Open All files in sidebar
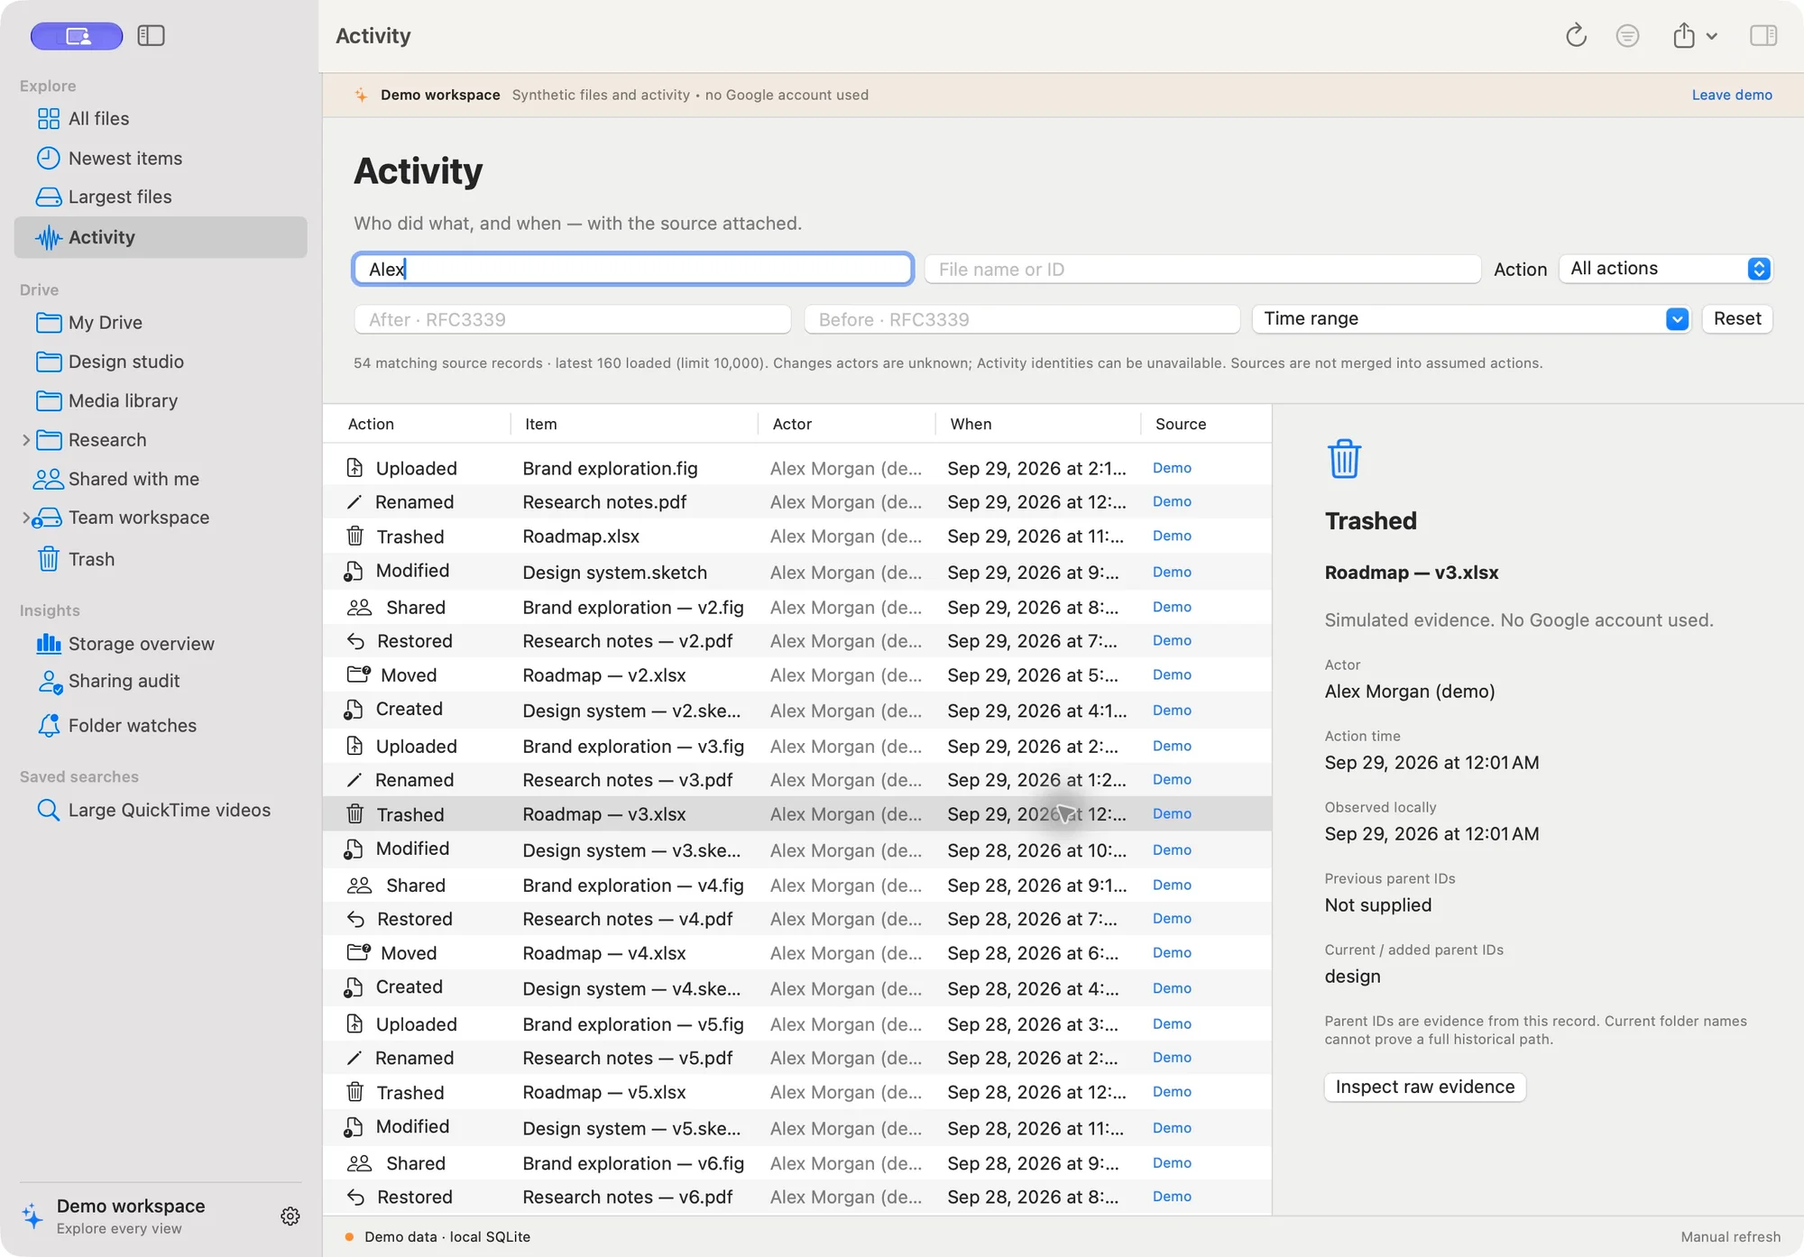Screen dimensions: 1804x1257 coord(98,119)
